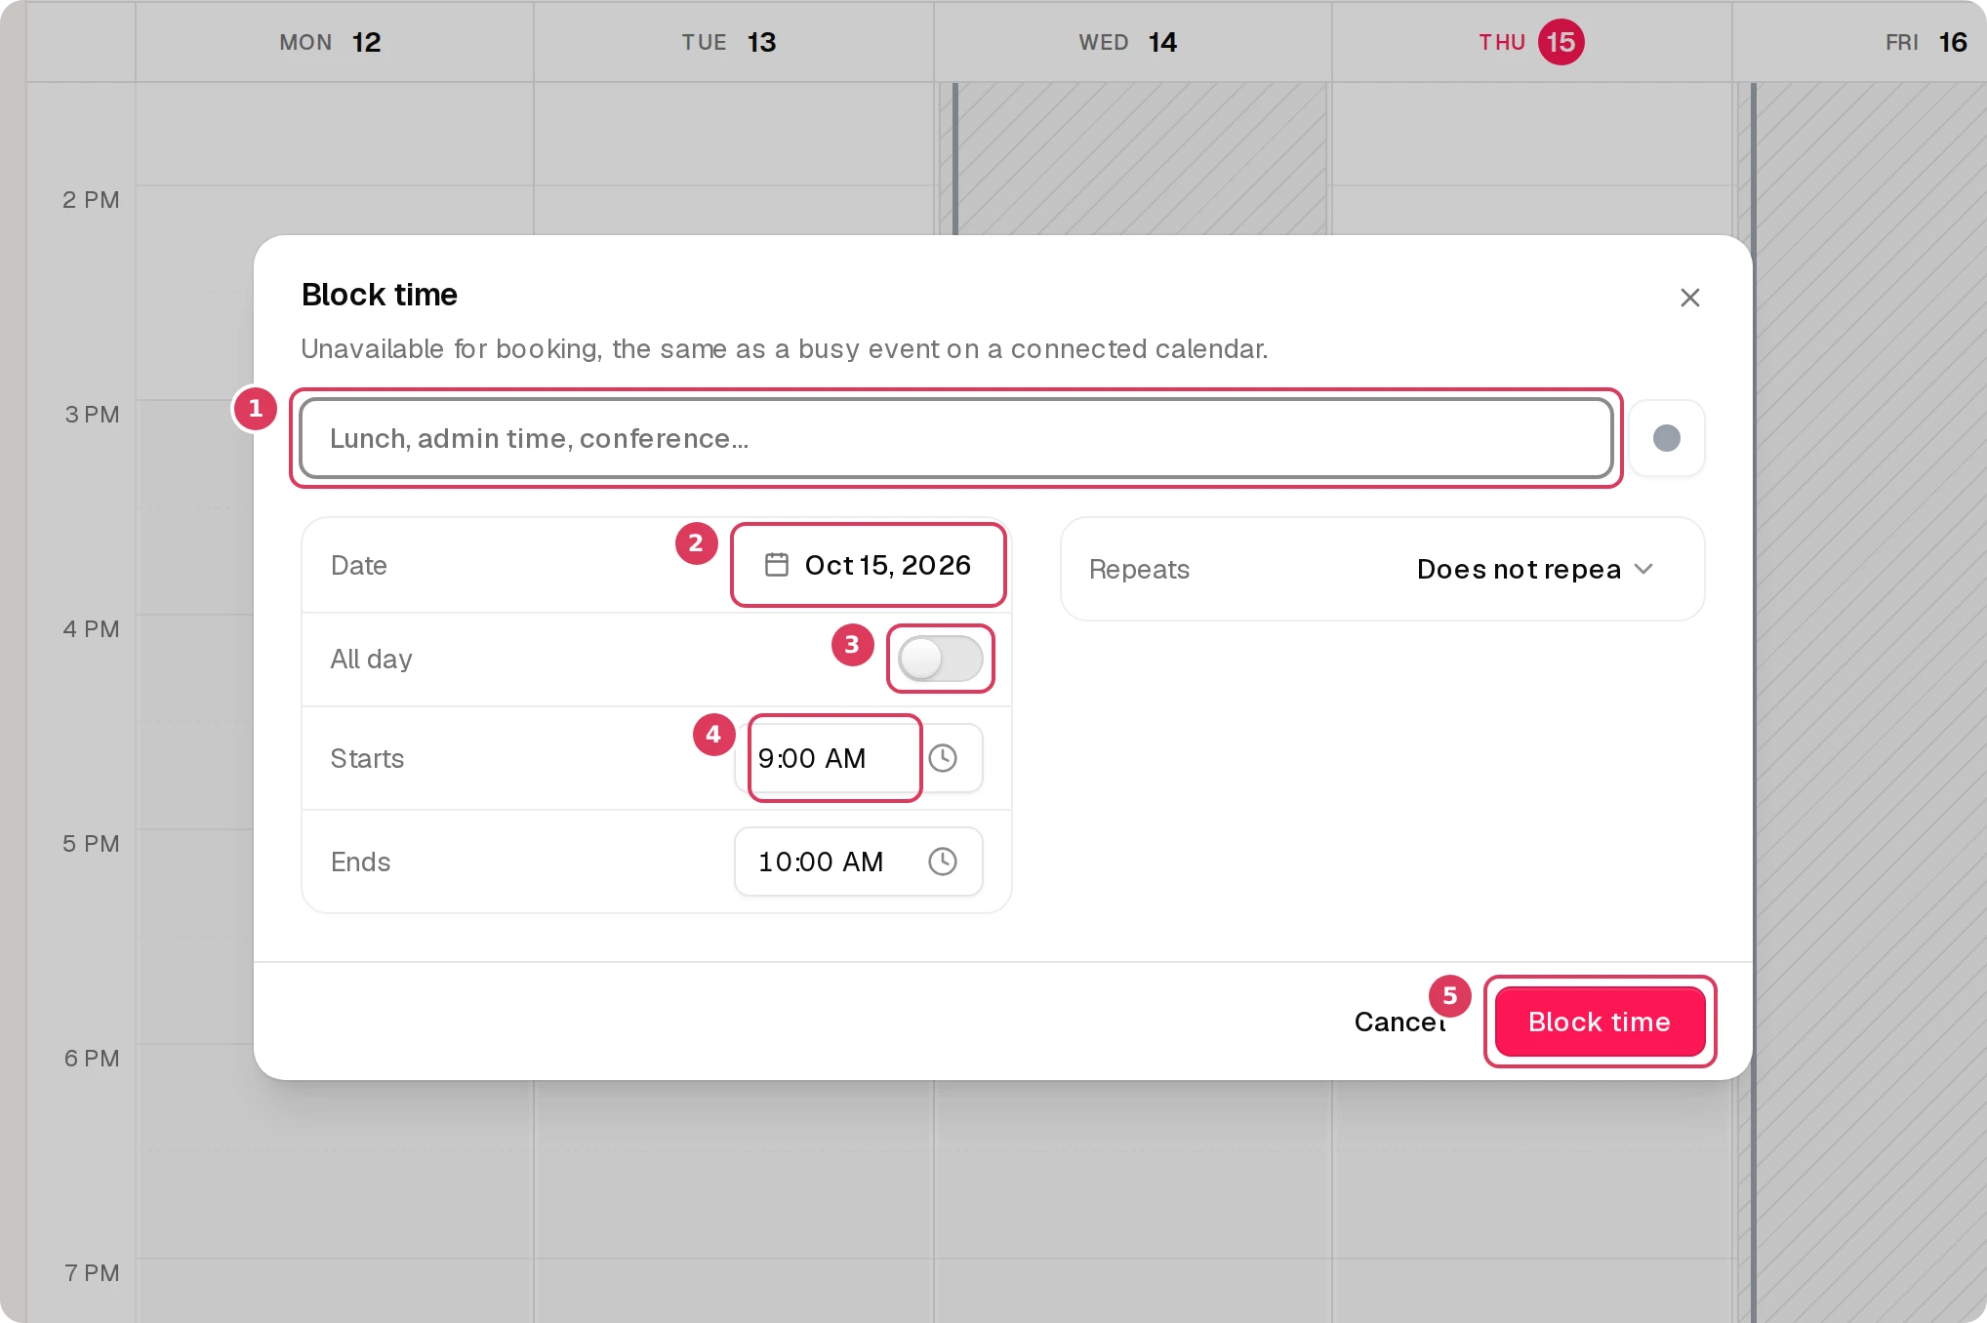The image size is (1987, 1323).
Task: Confirm with the pink Block time button
Action: [x=1600, y=1022]
